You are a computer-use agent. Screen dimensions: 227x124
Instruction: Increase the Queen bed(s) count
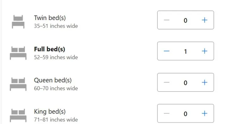point(205,82)
